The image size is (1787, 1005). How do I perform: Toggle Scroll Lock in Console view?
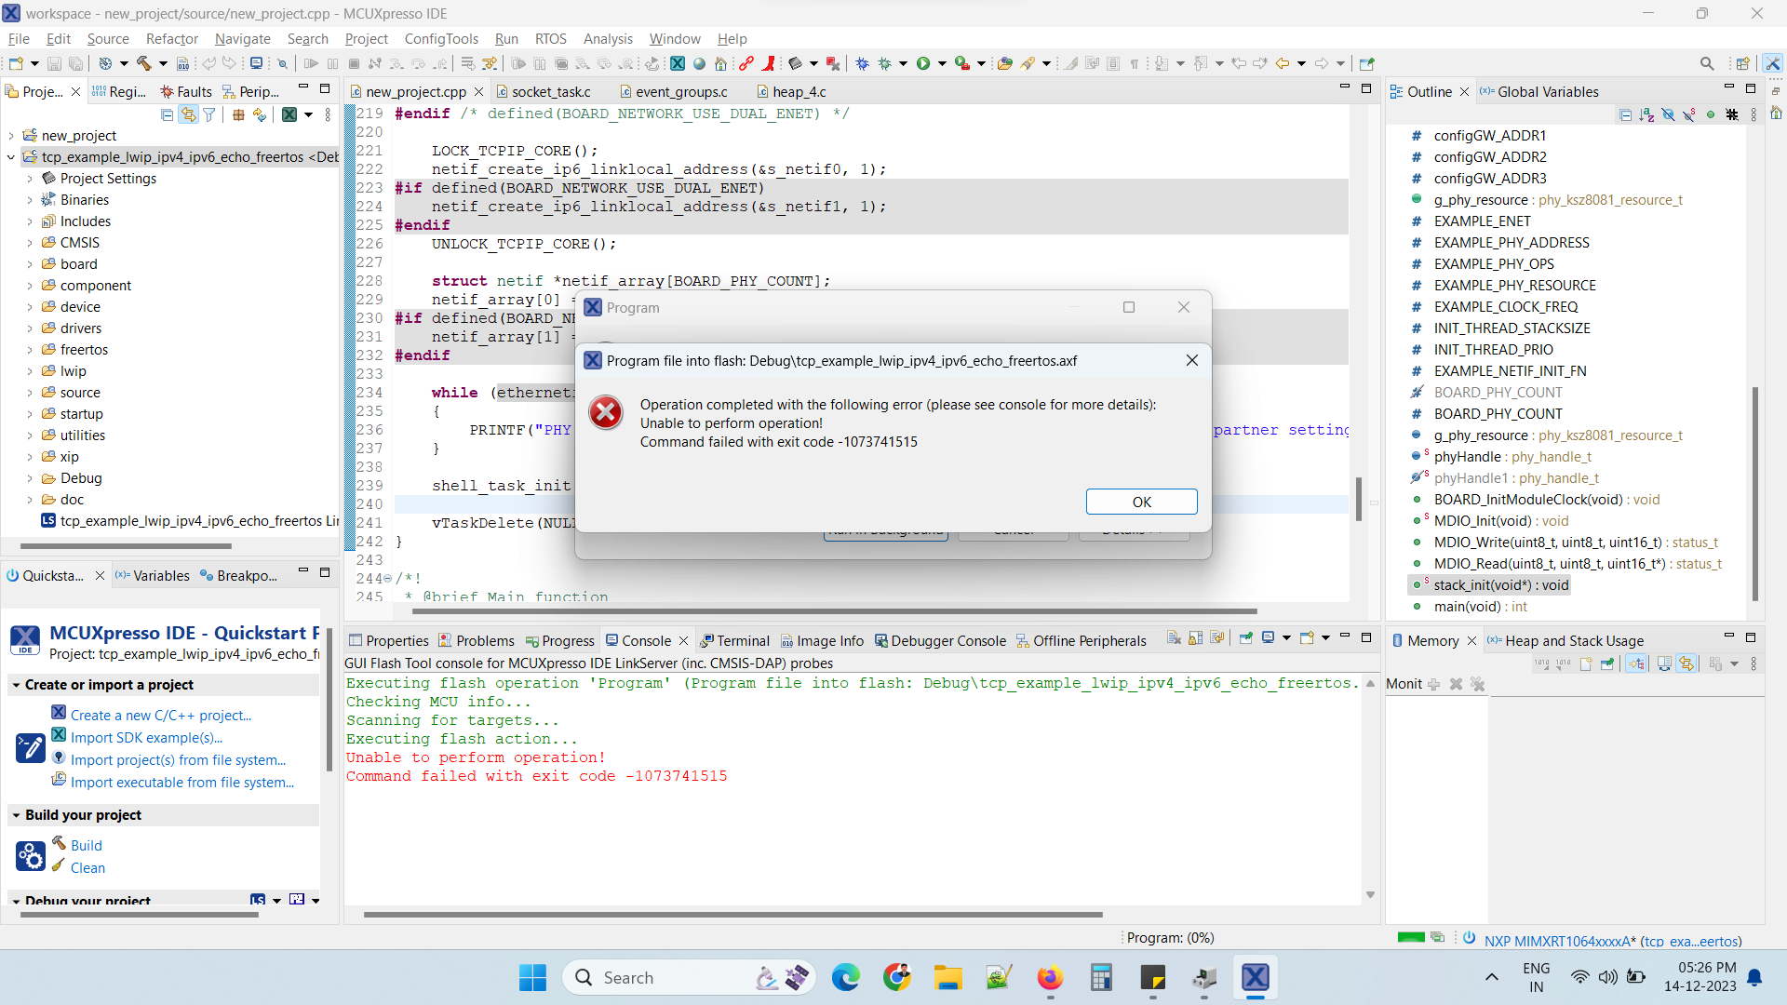click(1195, 638)
